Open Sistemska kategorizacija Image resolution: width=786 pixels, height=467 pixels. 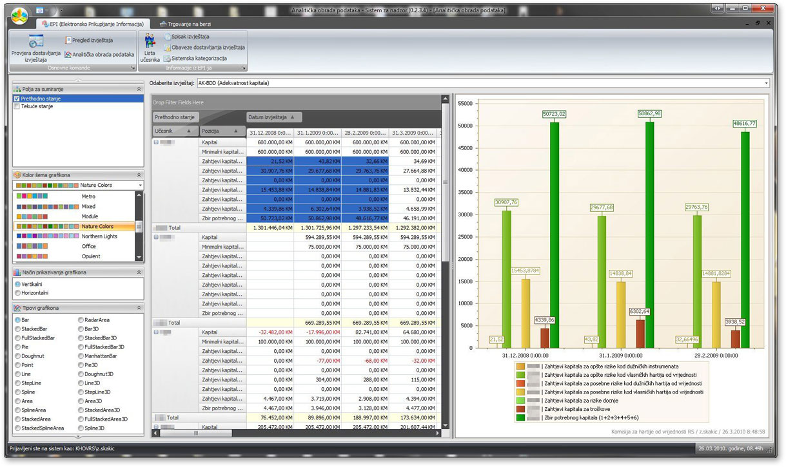[168, 59]
